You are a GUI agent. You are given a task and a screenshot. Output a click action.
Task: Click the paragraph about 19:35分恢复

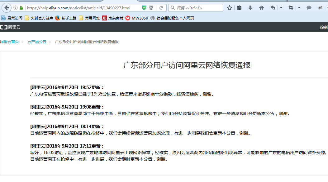(123, 94)
